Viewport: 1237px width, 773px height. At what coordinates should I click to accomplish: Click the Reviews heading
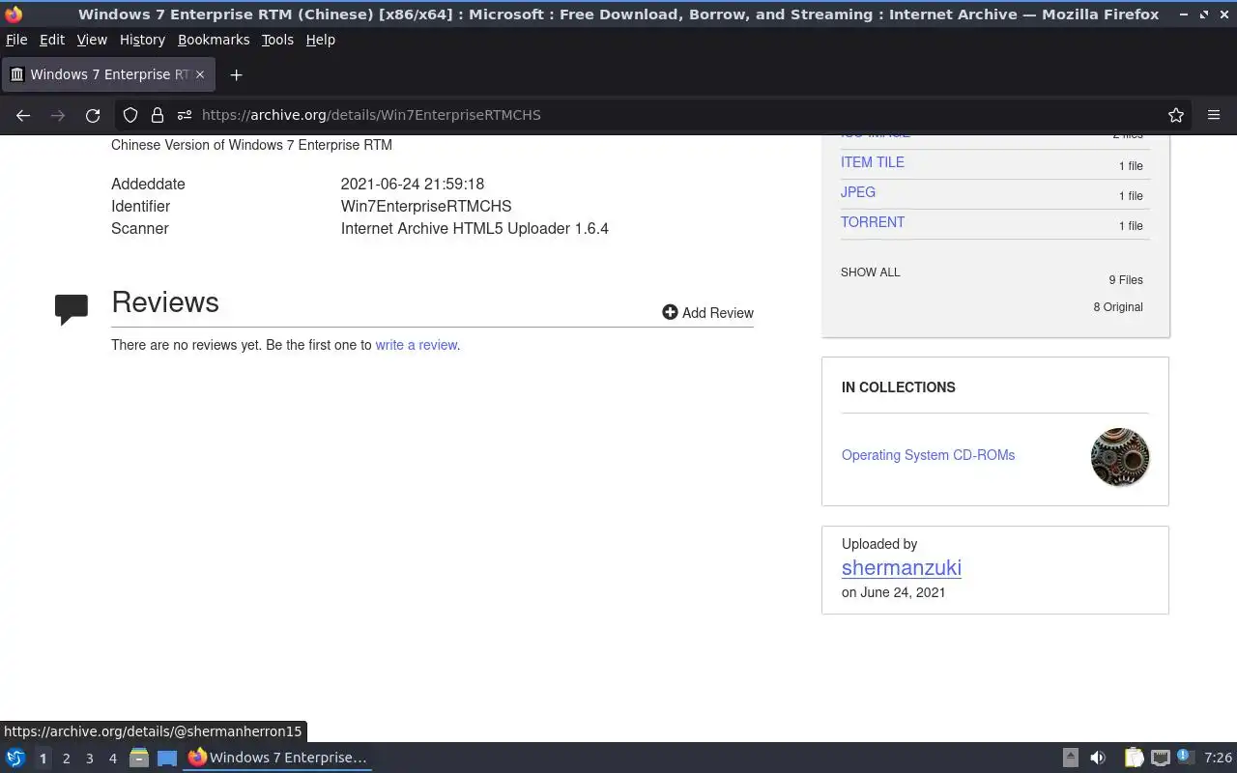[165, 302]
